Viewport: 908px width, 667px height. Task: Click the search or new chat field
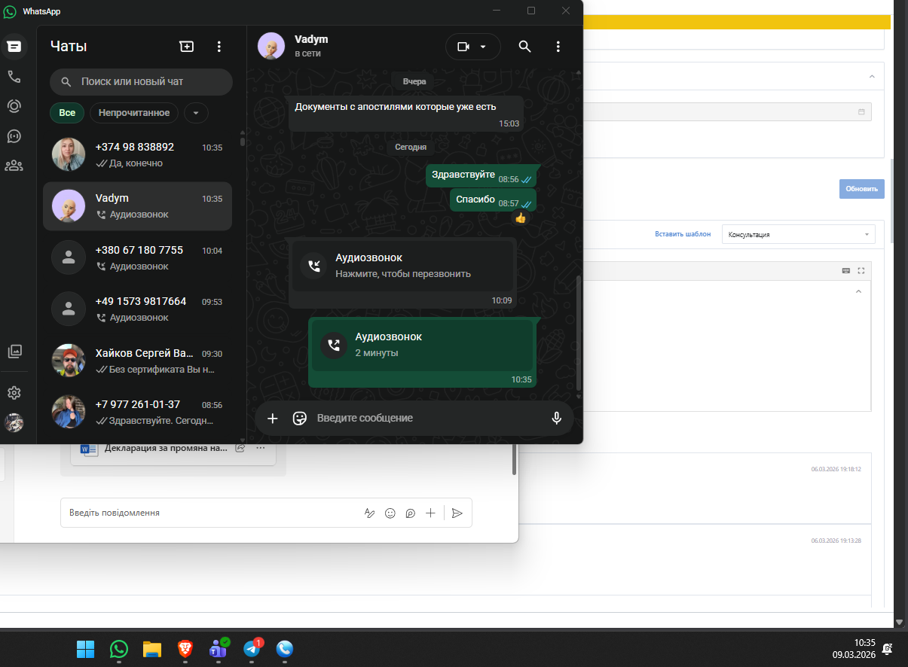[x=141, y=81]
